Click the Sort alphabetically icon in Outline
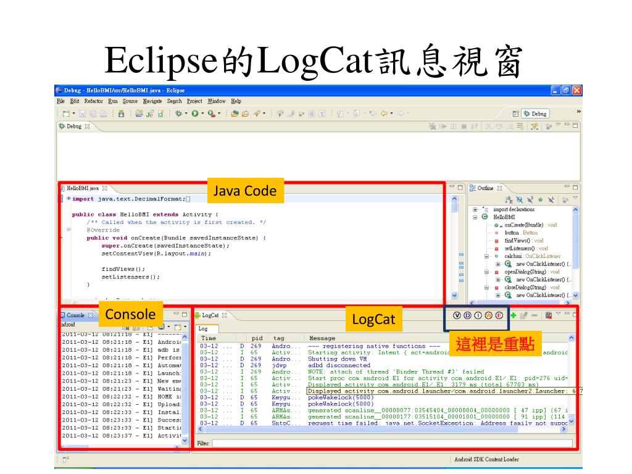Image resolution: width=632 pixels, height=474 pixels. point(509,199)
